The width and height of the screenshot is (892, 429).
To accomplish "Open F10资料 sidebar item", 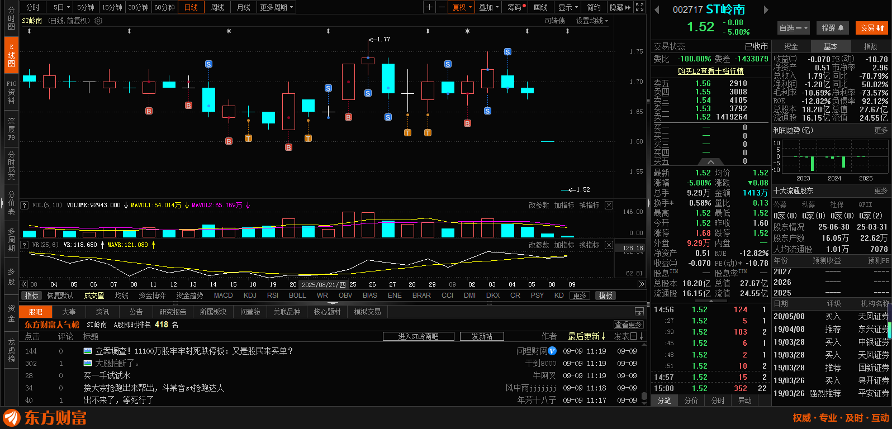I will click(11, 92).
